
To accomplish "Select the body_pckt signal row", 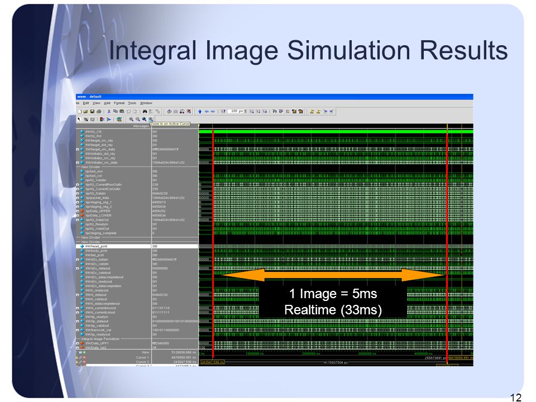I will [x=137, y=251].
